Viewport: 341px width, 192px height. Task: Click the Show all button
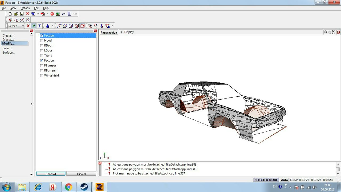(51, 174)
